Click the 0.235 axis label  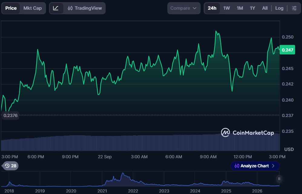[x=287, y=131]
